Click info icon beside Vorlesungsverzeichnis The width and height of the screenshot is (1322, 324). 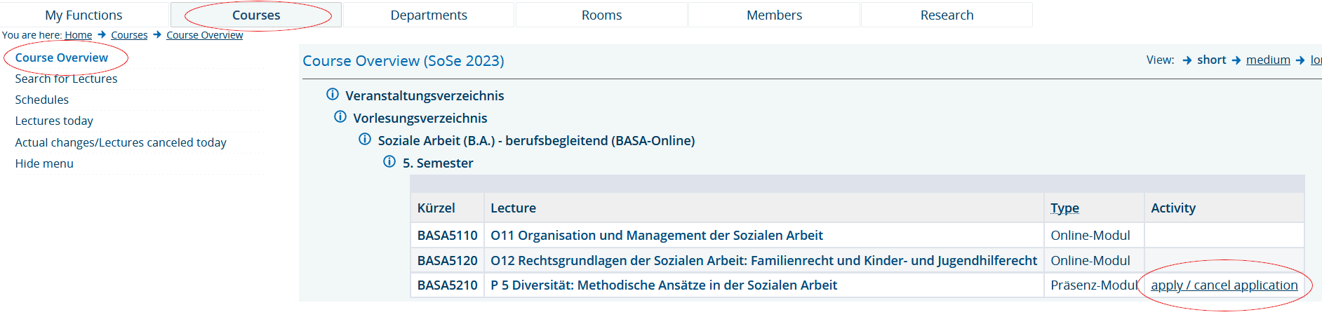(340, 117)
